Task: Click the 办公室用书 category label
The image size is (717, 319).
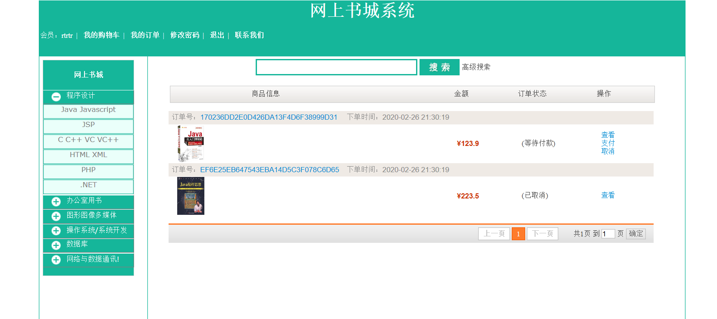Action: click(84, 201)
